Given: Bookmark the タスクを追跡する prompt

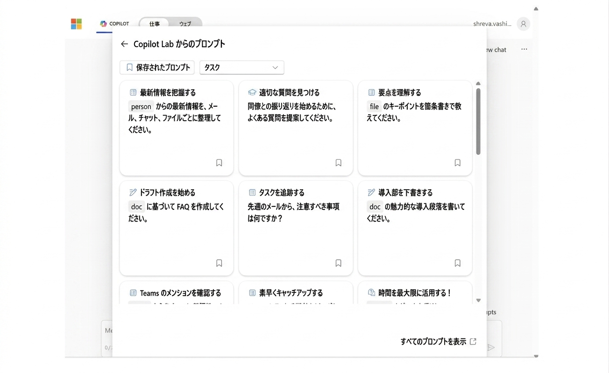Looking at the screenshot, I should point(339,263).
